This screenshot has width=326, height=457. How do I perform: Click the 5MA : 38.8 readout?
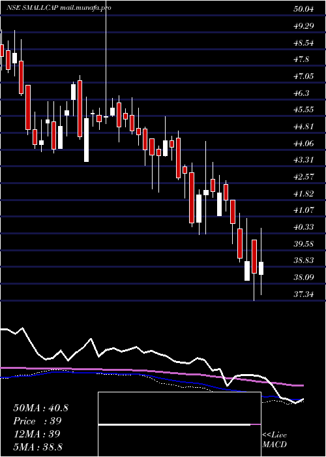point(38,447)
